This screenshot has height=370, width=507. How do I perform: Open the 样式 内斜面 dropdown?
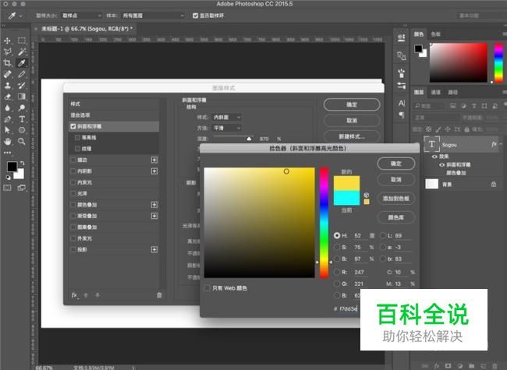click(227, 117)
